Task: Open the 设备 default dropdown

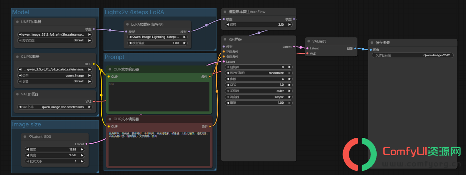Action: 55,81
